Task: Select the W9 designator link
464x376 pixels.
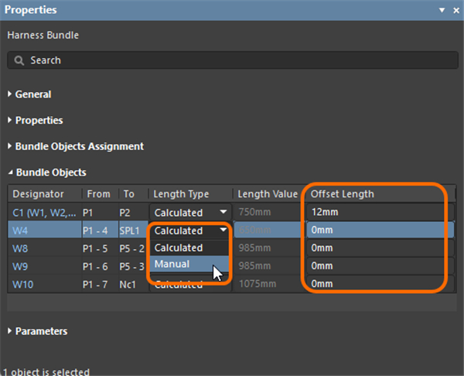Action: [20, 265]
